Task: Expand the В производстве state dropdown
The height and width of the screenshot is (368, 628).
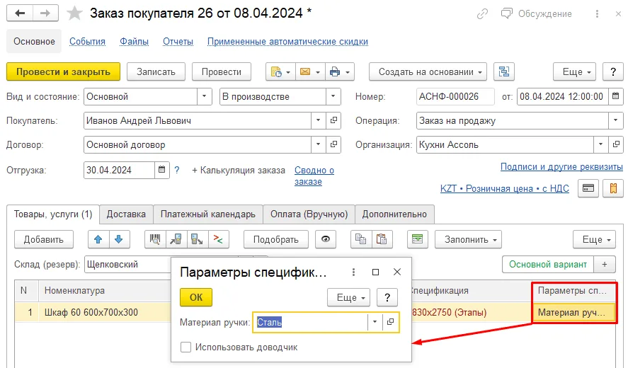Action: pyautogui.click(x=333, y=96)
